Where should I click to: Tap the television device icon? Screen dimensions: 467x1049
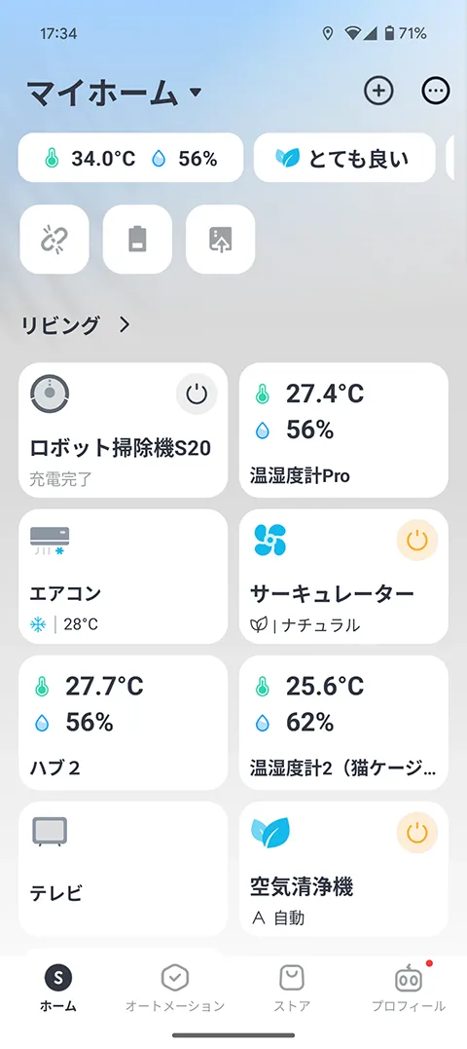tap(51, 832)
